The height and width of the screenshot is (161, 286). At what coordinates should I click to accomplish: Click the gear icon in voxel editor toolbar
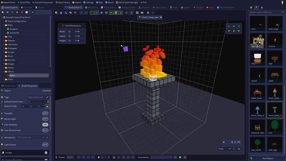pyautogui.click(x=148, y=13)
